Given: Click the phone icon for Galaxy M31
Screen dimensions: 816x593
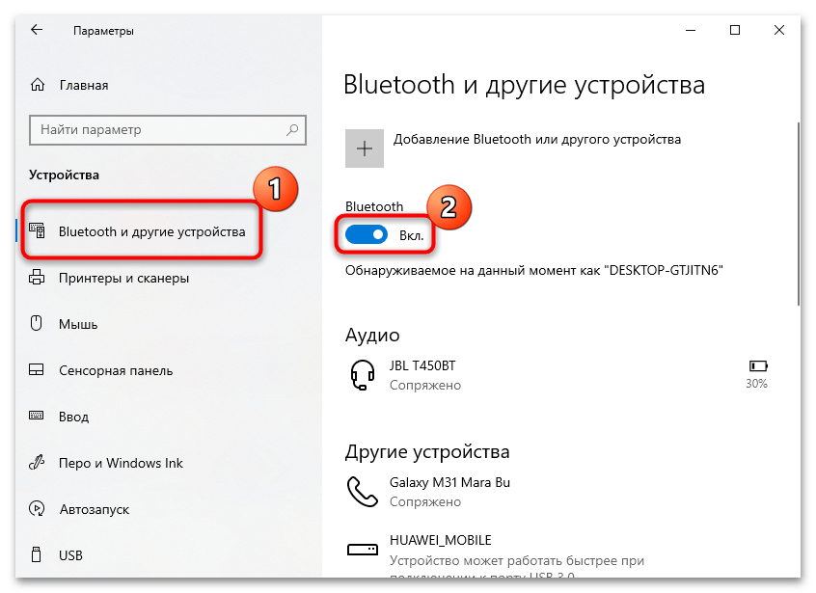Looking at the screenshot, I should [363, 492].
